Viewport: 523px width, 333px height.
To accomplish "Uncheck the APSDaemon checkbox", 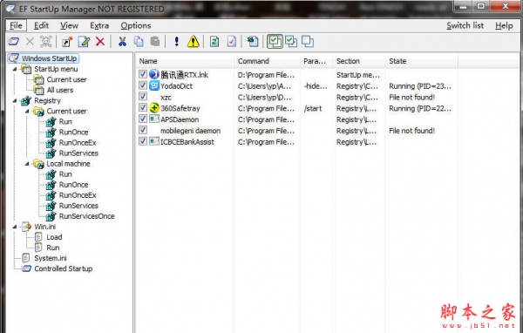I will [143, 119].
